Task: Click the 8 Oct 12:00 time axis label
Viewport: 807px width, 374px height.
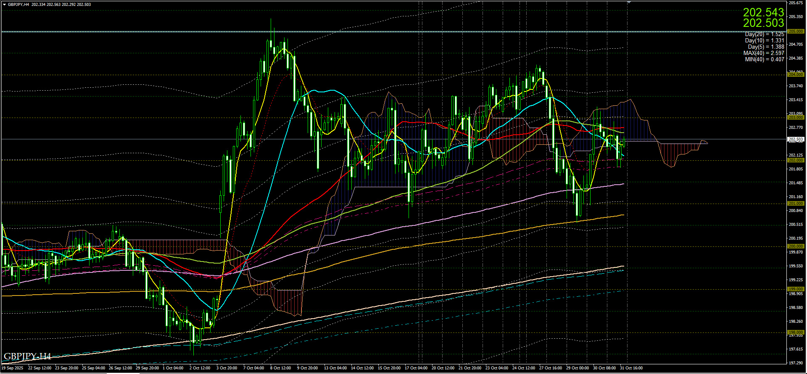Action: tap(280, 368)
